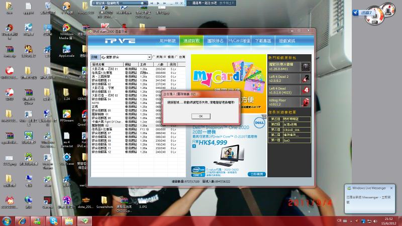Select room row 綜合遊戲區 10

(x=138, y=145)
